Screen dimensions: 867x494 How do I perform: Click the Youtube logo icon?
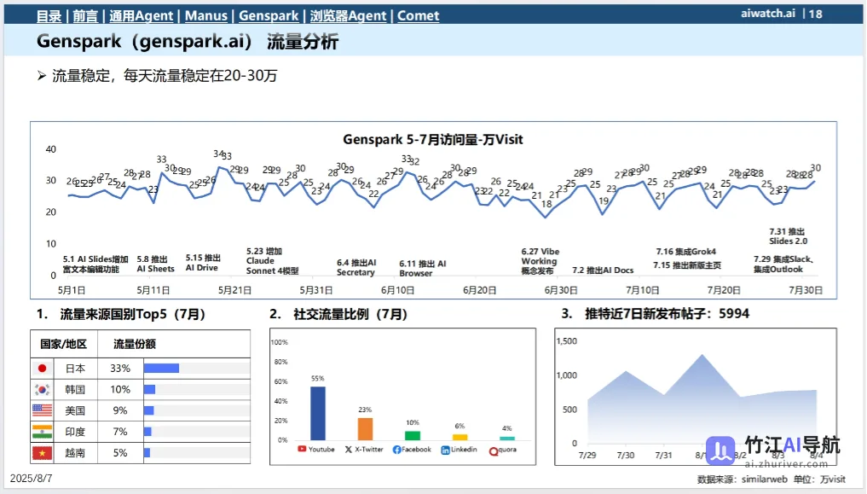[x=302, y=449]
